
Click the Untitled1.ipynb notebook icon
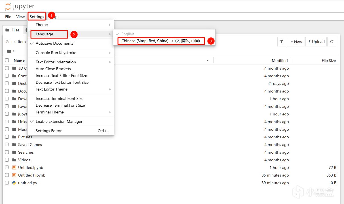14,175
